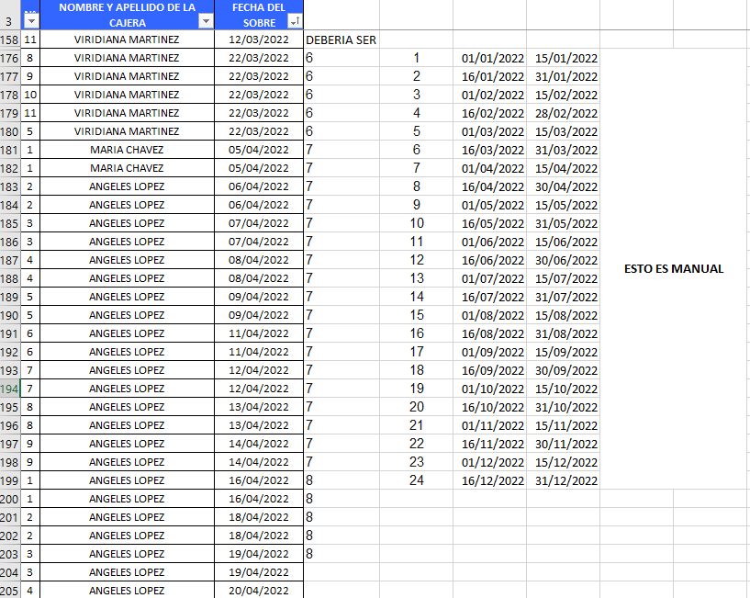750x598 pixels.
Task: Select the ANGELES LOPEZ cell in row 183
Action: 128,186
